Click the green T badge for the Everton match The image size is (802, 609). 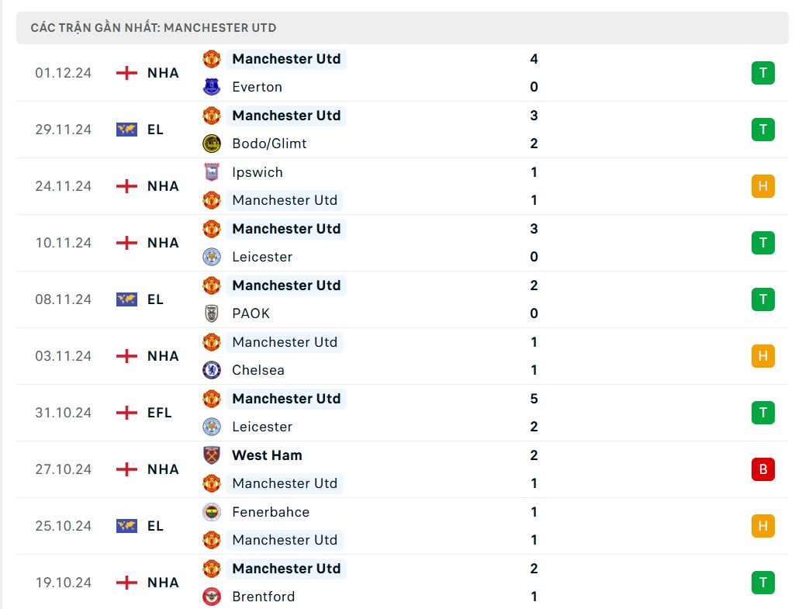click(762, 73)
